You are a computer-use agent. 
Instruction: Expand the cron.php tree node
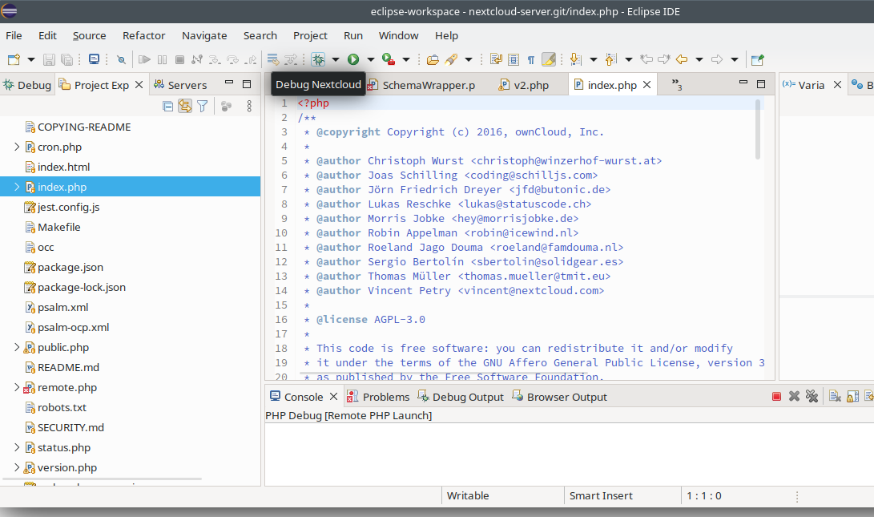(x=17, y=147)
